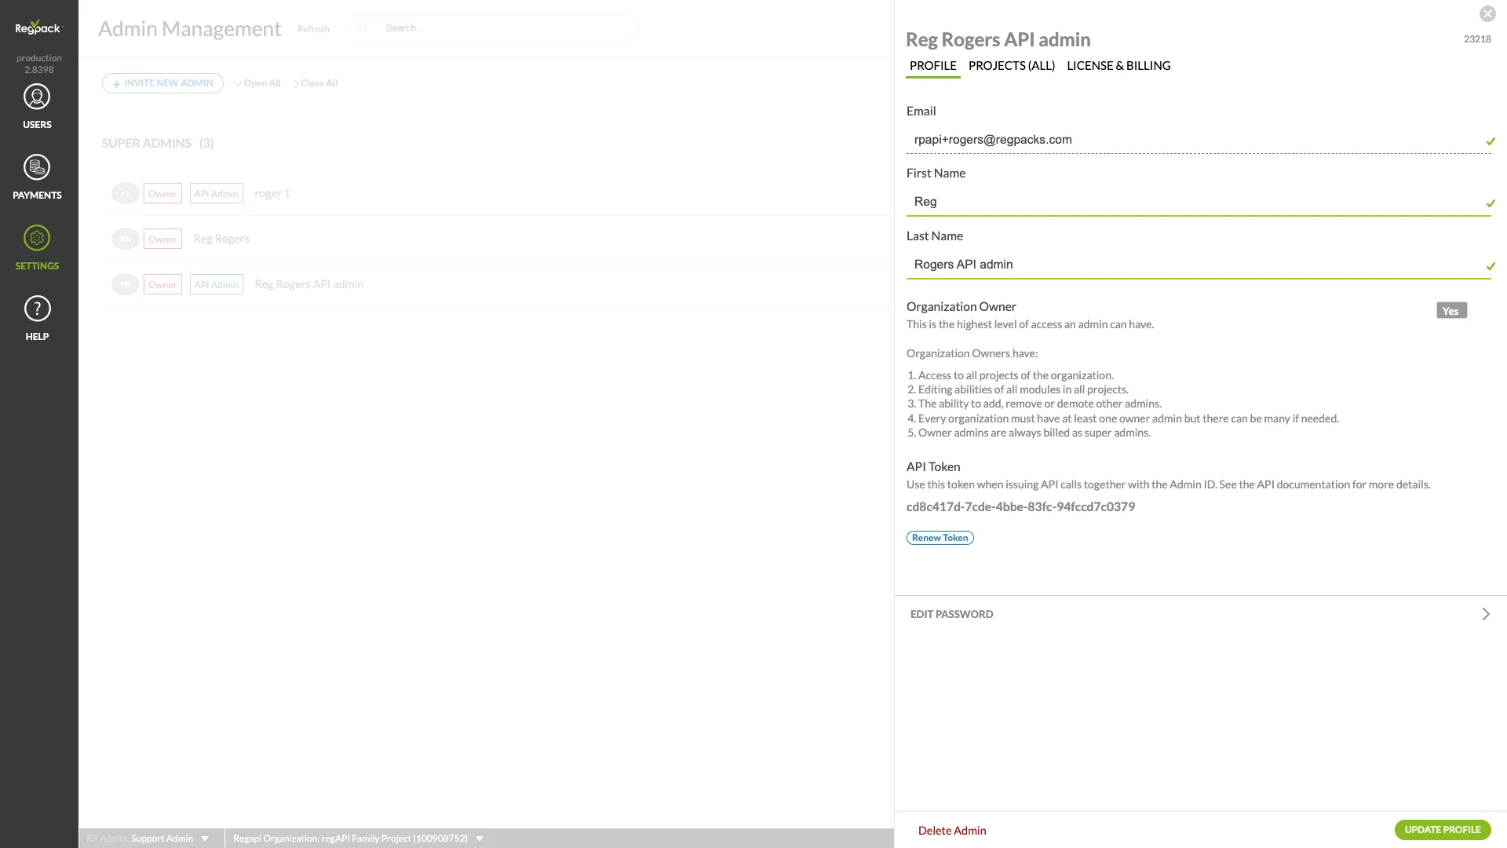1507x848 pixels.
Task: Close the admin profile panel
Action: [1487, 14]
